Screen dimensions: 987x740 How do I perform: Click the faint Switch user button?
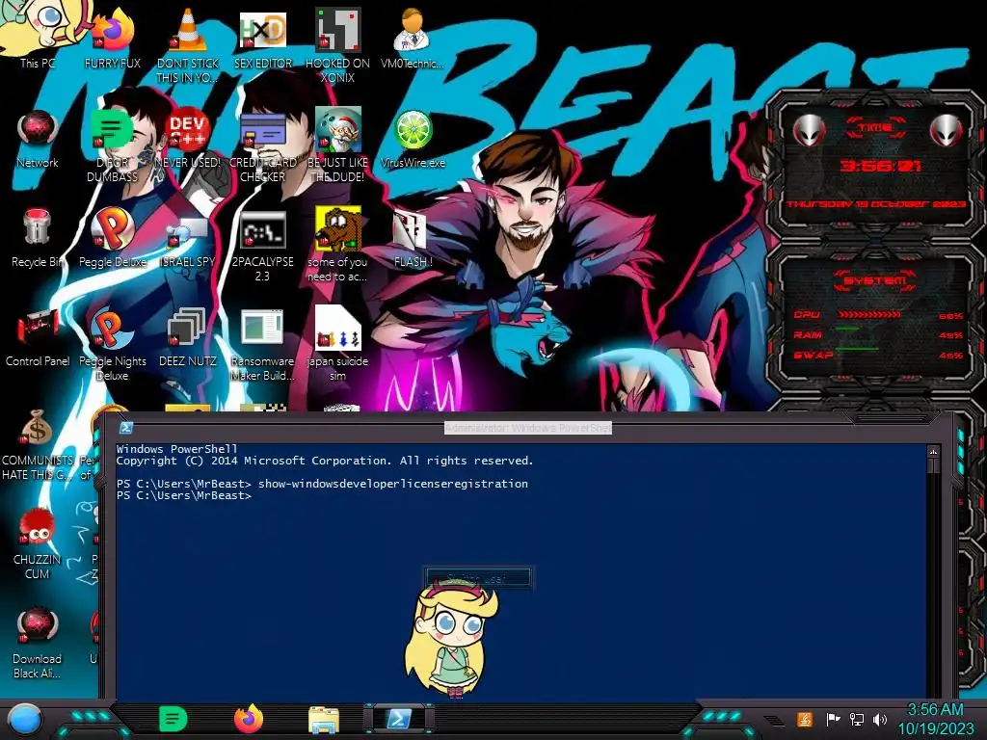tap(477, 578)
